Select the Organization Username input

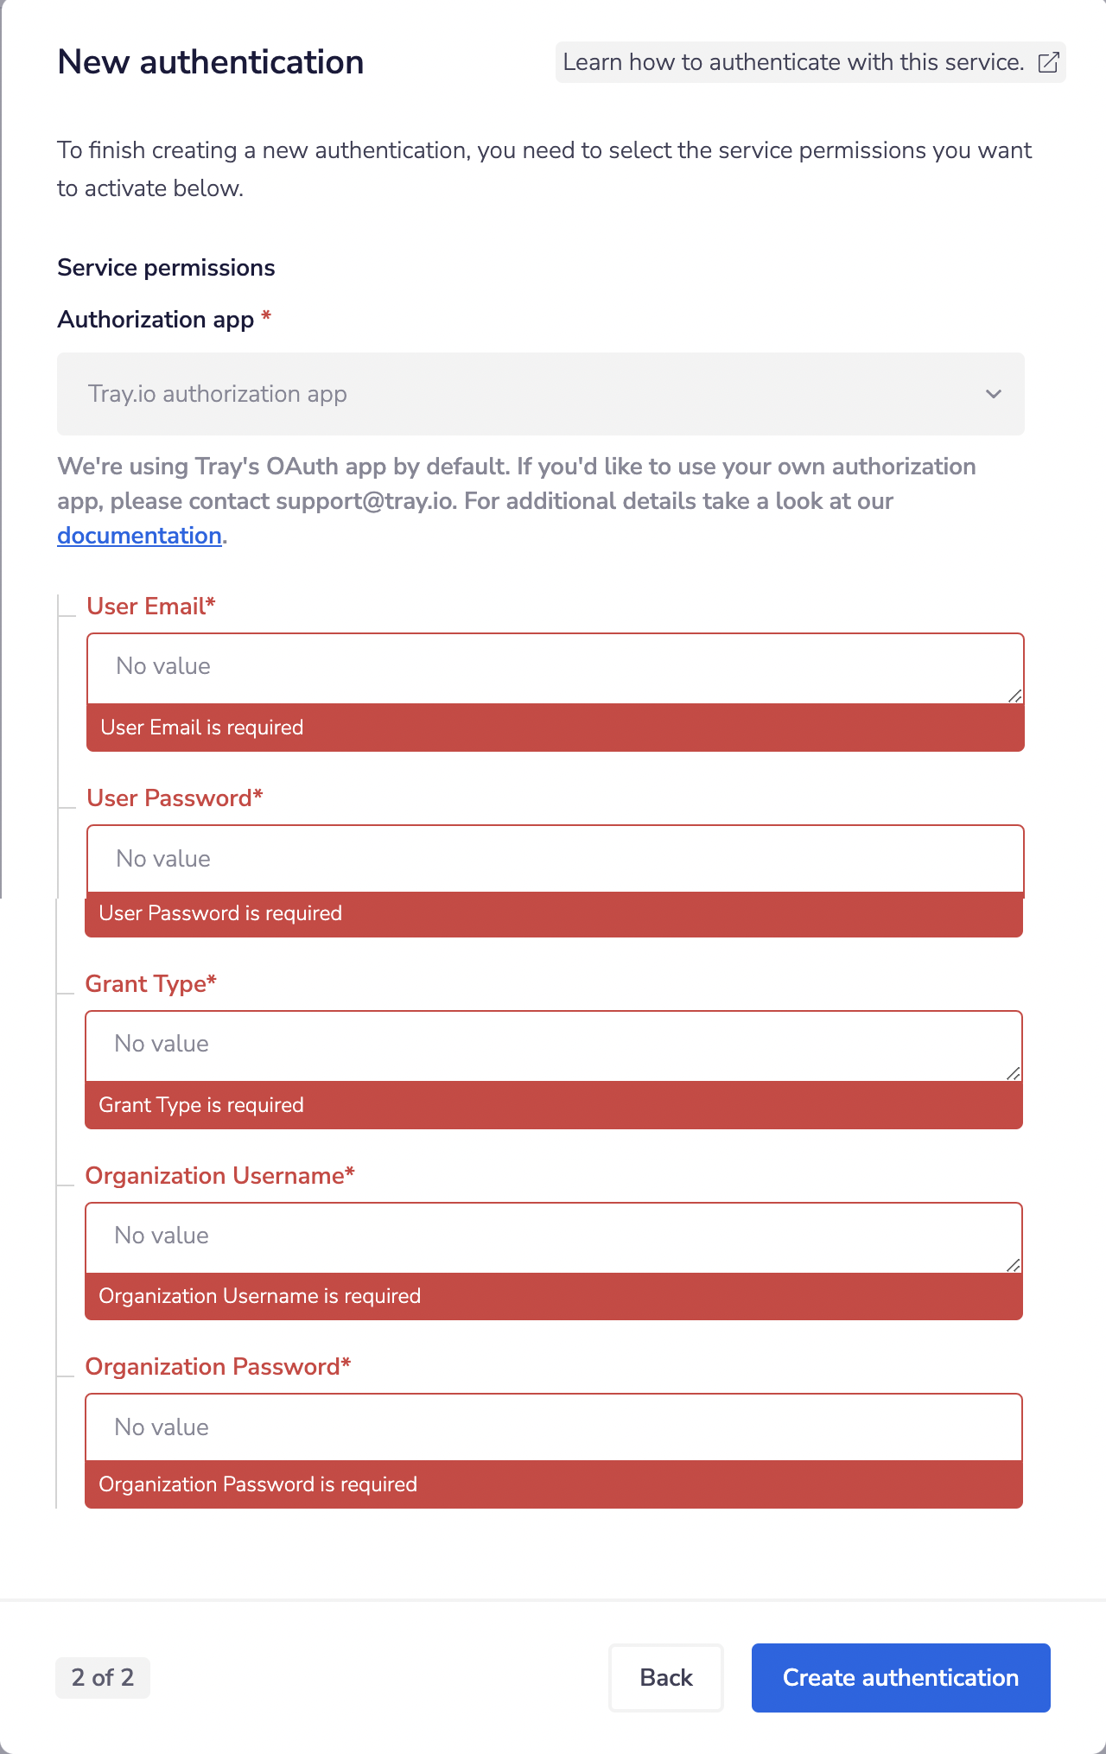(x=553, y=1236)
